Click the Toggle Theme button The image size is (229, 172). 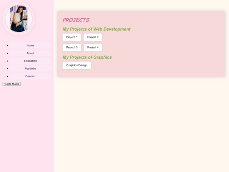coord(11,84)
